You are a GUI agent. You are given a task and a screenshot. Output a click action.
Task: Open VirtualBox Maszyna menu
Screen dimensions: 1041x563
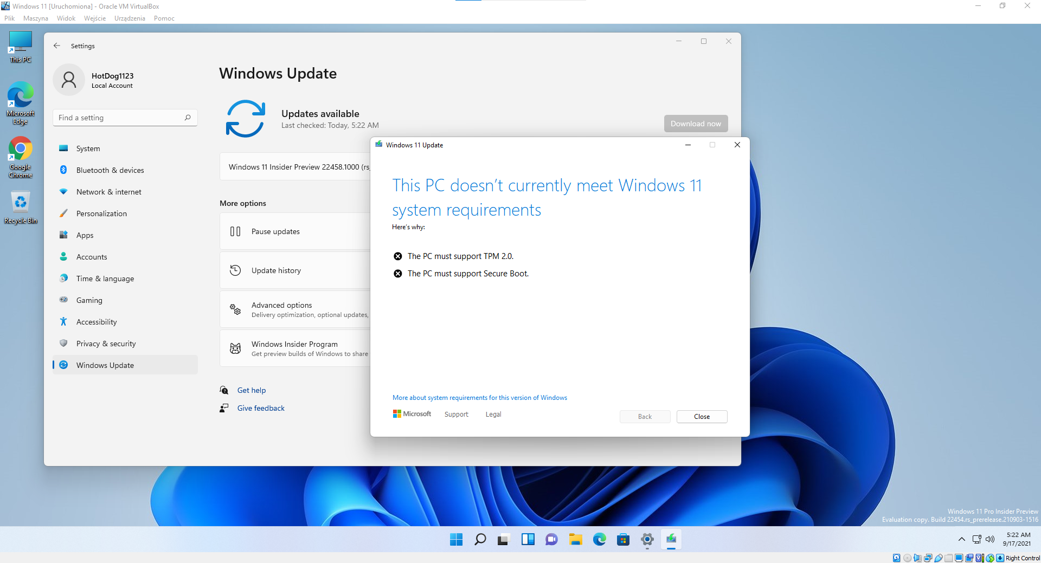click(x=36, y=18)
